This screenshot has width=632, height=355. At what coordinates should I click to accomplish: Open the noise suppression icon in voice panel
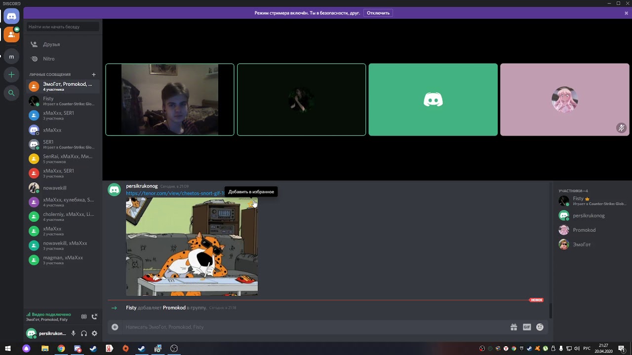click(x=84, y=317)
